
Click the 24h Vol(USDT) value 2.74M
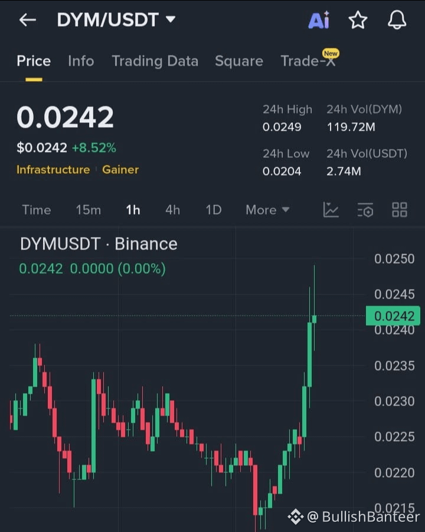click(x=344, y=171)
